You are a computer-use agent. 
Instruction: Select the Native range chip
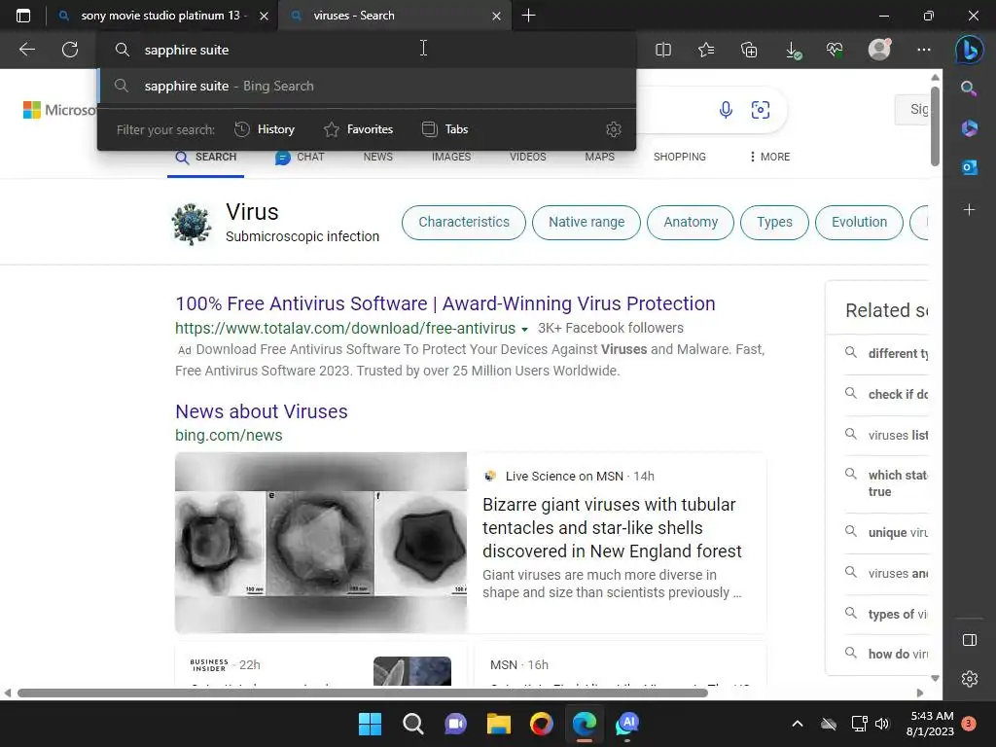[x=587, y=223]
